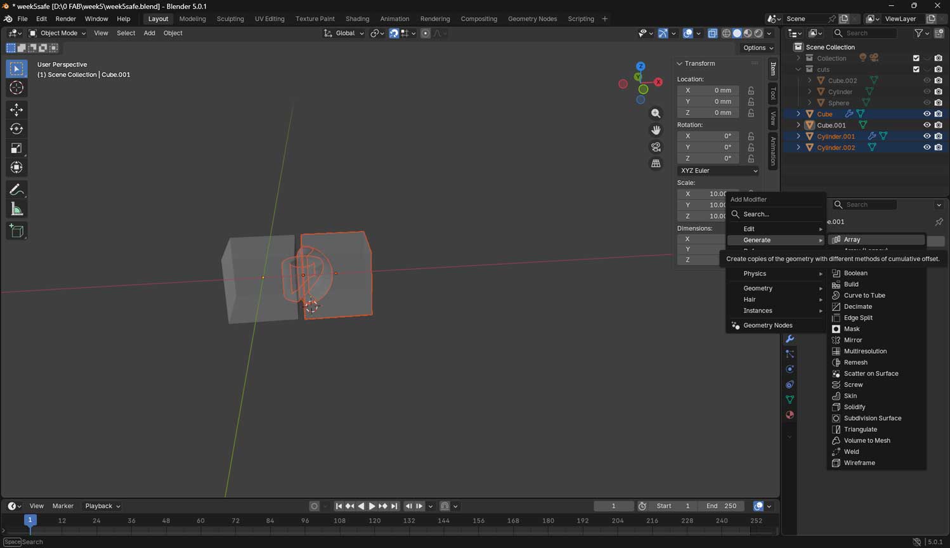
Task: Open the XYZ Euler rotation mode dropdown
Action: click(x=718, y=171)
